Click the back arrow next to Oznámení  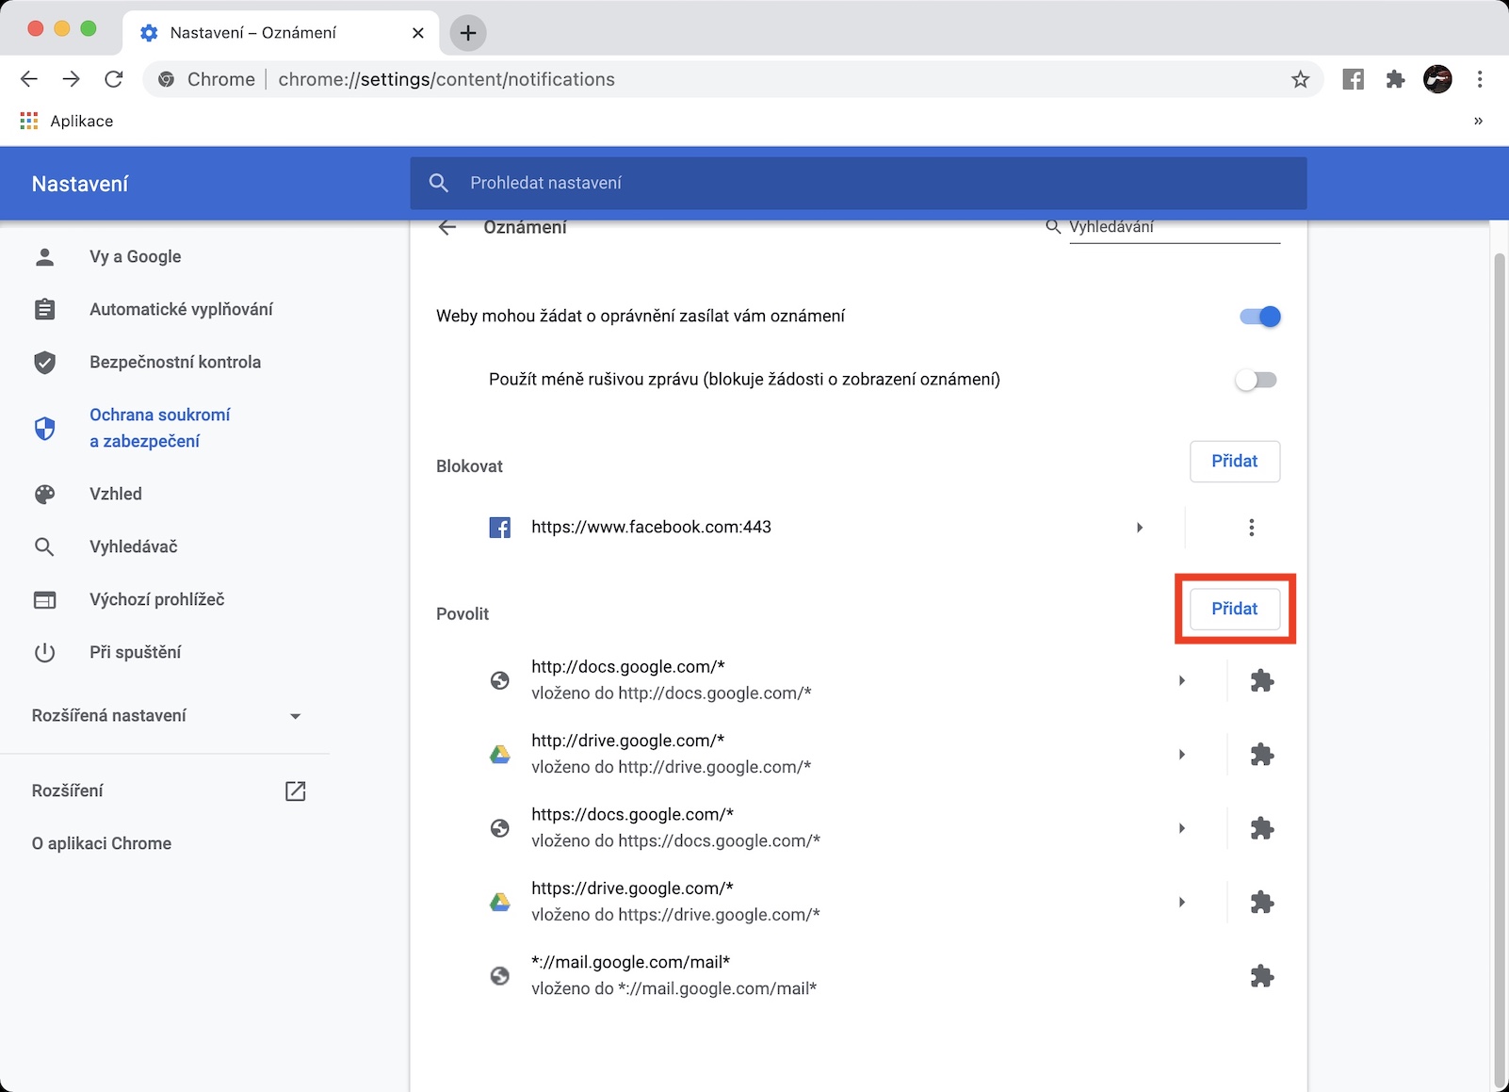(447, 227)
